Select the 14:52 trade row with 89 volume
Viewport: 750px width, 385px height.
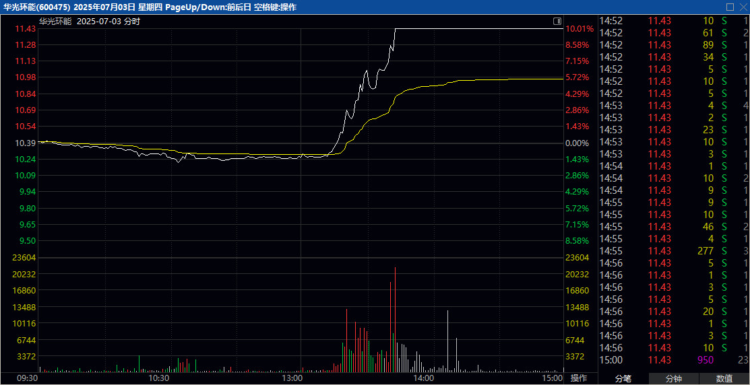point(674,45)
